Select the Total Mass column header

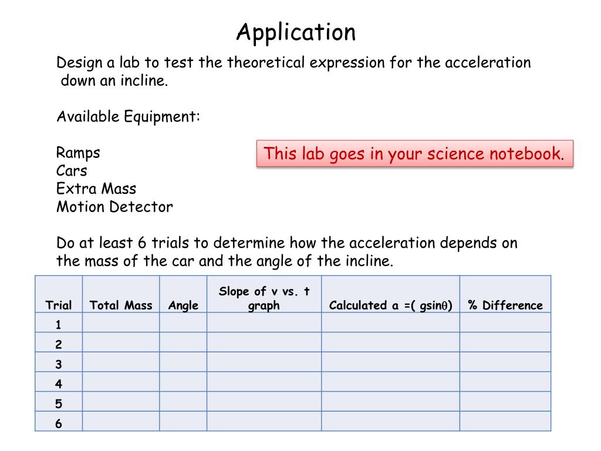point(121,305)
